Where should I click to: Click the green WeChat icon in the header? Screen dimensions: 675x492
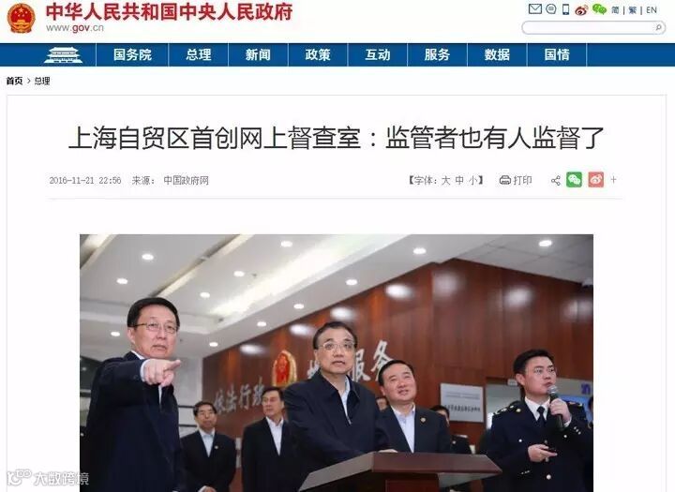[599, 9]
